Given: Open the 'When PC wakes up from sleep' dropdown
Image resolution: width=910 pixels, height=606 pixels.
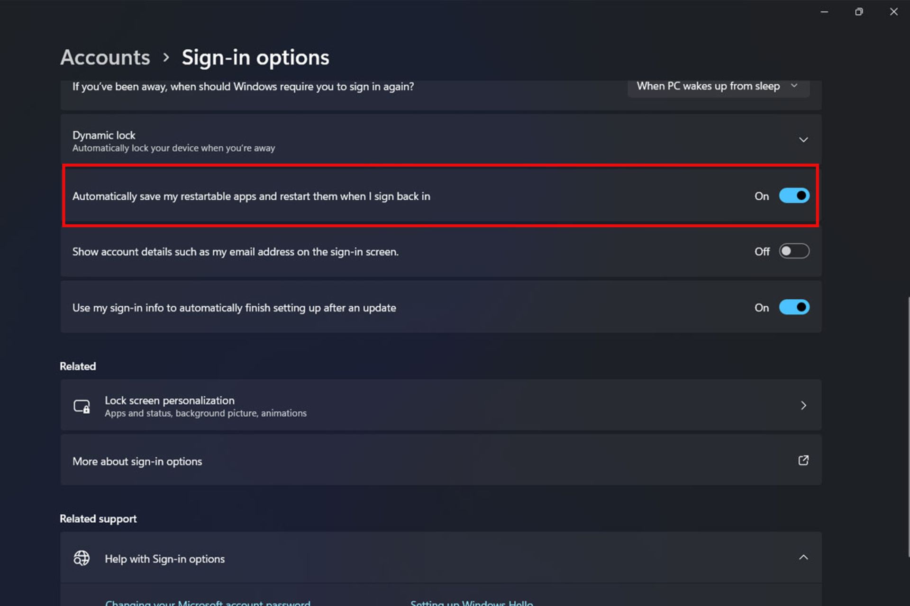Looking at the screenshot, I should coord(718,86).
